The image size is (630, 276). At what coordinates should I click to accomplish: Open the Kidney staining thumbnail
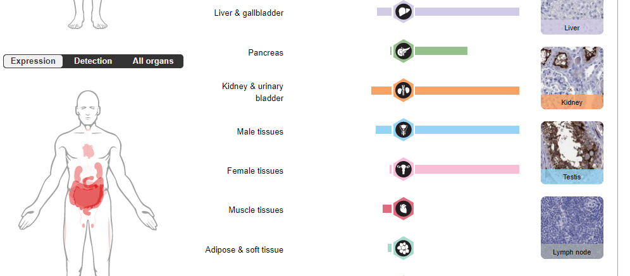572,77
